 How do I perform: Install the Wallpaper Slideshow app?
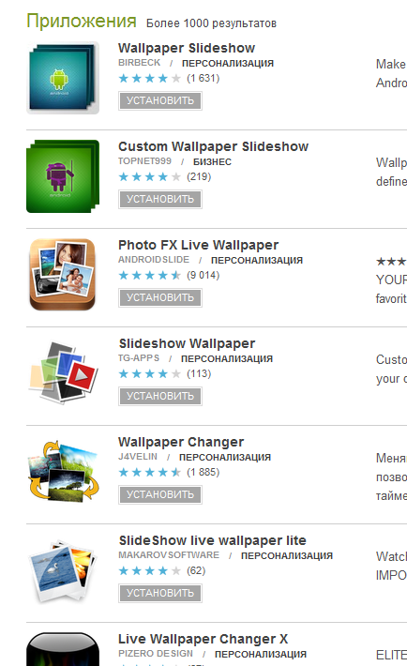tap(160, 100)
